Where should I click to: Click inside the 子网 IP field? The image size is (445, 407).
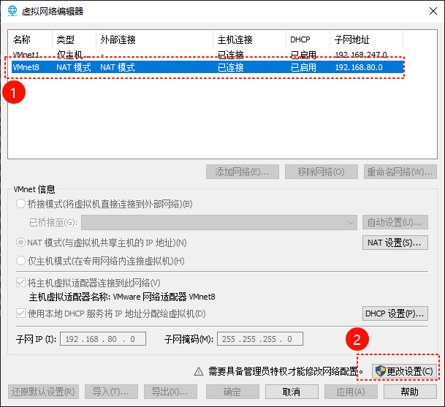[x=103, y=339]
